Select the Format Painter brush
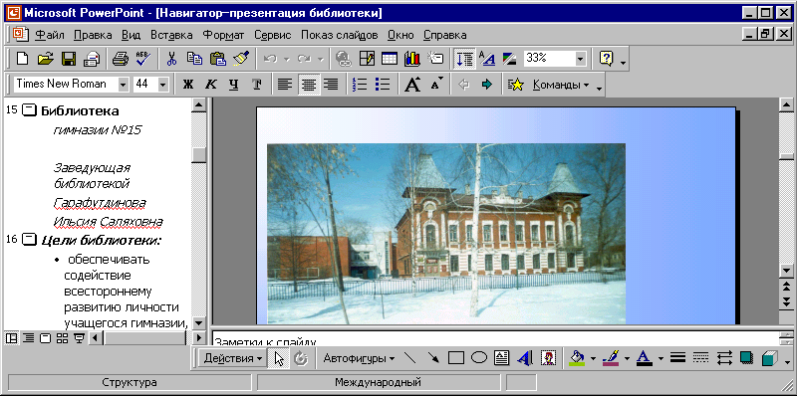797x396 pixels. coord(240,59)
